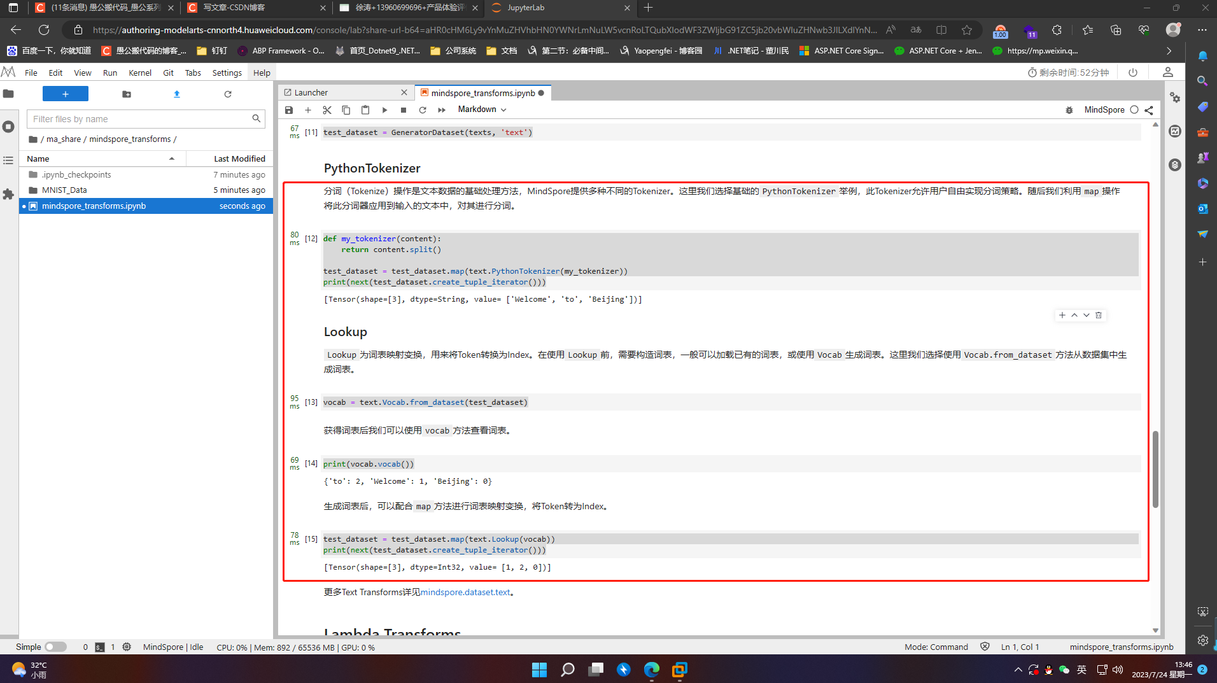The height and width of the screenshot is (683, 1217).
Task: Click the root folder breadcrumb icon
Action: 33,139
